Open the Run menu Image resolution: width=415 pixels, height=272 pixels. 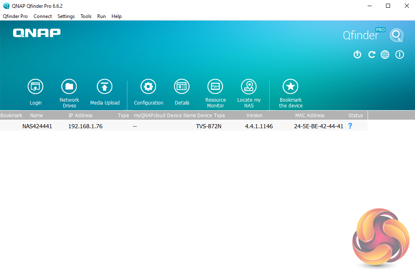(x=101, y=16)
